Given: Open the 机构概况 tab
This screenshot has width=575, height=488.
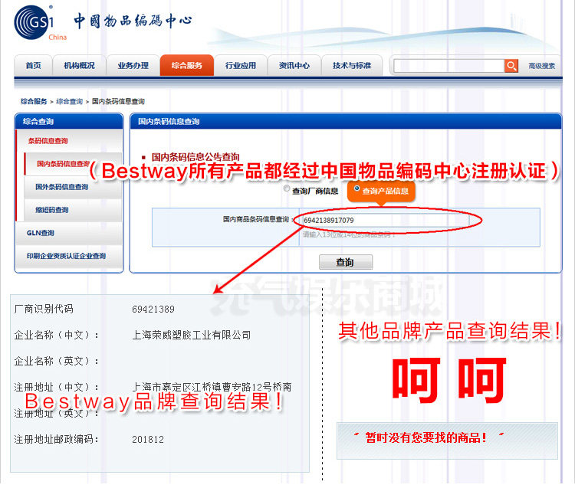Looking at the screenshot, I should pyautogui.click(x=79, y=66).
